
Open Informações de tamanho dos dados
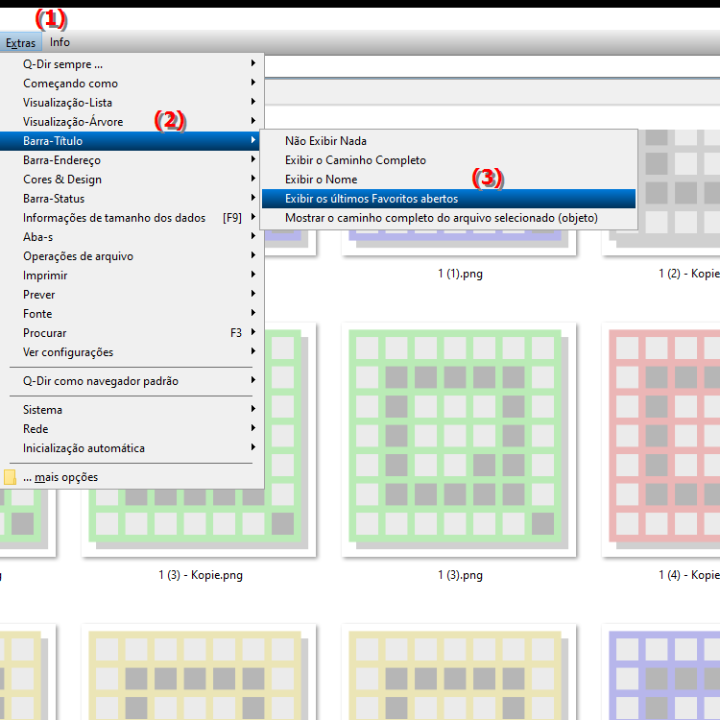(132, 218)
